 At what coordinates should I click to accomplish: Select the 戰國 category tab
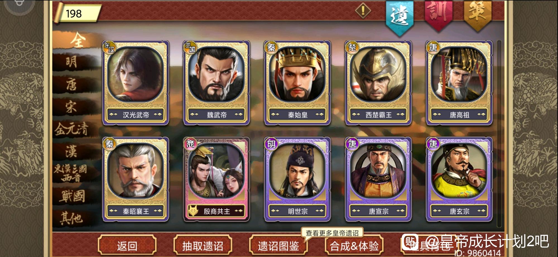tap(72, 196)
